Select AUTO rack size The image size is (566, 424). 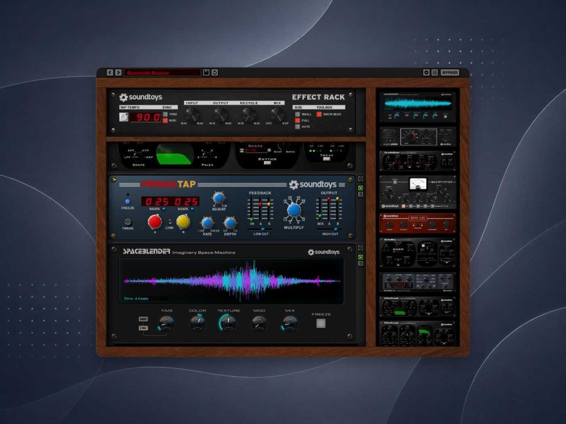(297, 126)
